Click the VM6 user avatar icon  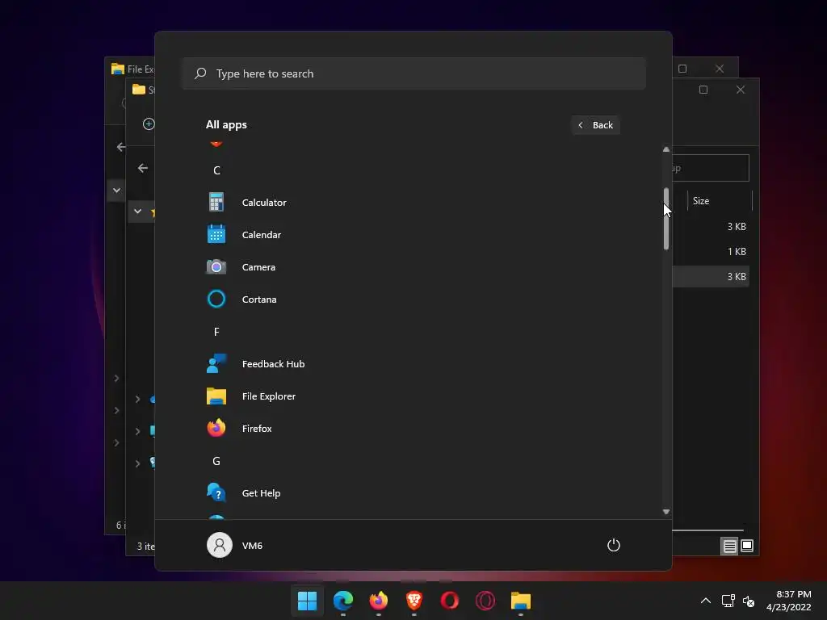[220, 545]
